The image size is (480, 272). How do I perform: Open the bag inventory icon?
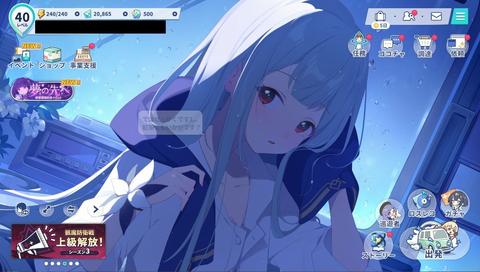tap(380, 16)
